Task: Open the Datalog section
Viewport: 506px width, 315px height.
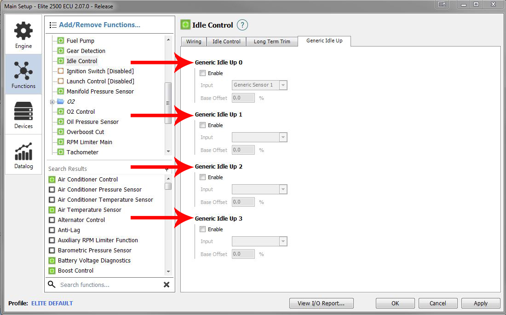Action: pos(23,154)
